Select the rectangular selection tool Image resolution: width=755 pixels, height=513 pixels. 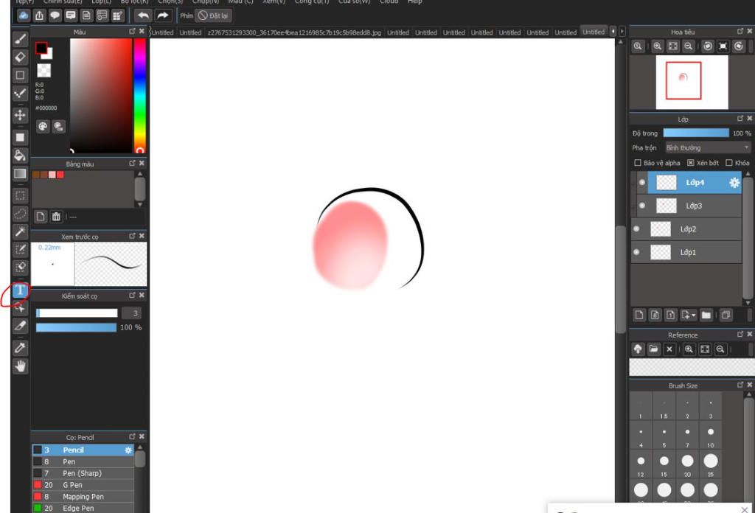[20, 196]
